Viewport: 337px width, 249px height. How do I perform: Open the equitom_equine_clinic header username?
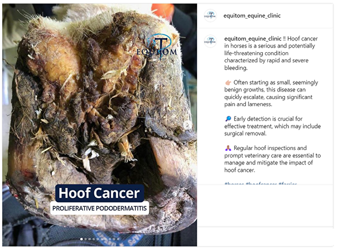(252, 16)
